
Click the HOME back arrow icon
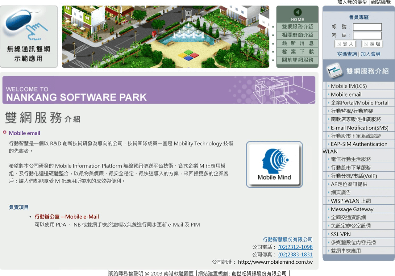pos(297,12)
